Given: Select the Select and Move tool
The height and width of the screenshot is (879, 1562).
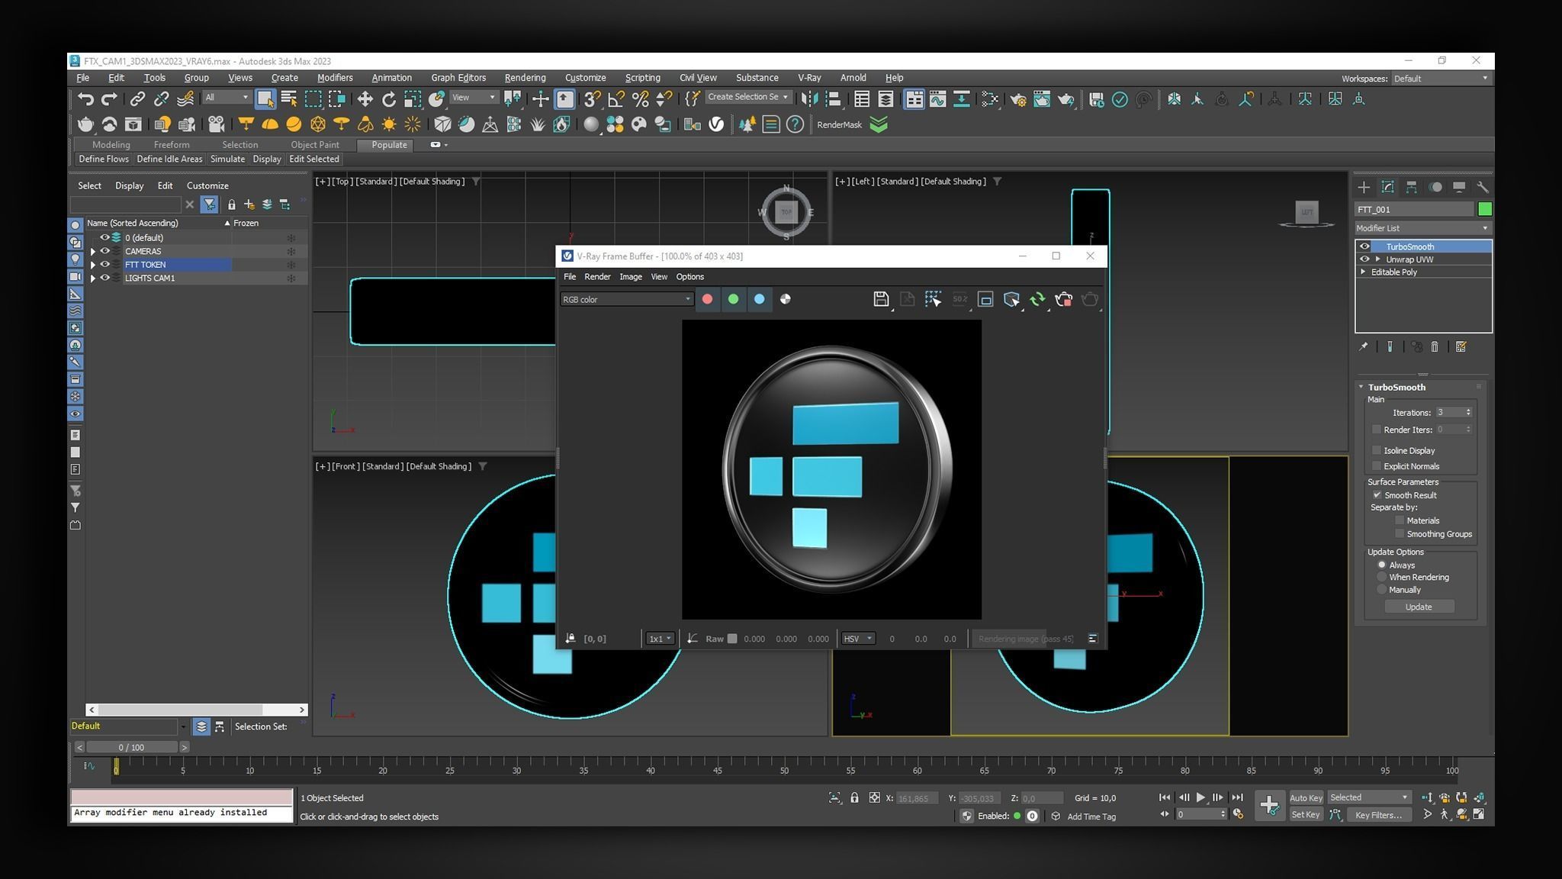Looking at the screenshot, I should click(x=365, y=99).
